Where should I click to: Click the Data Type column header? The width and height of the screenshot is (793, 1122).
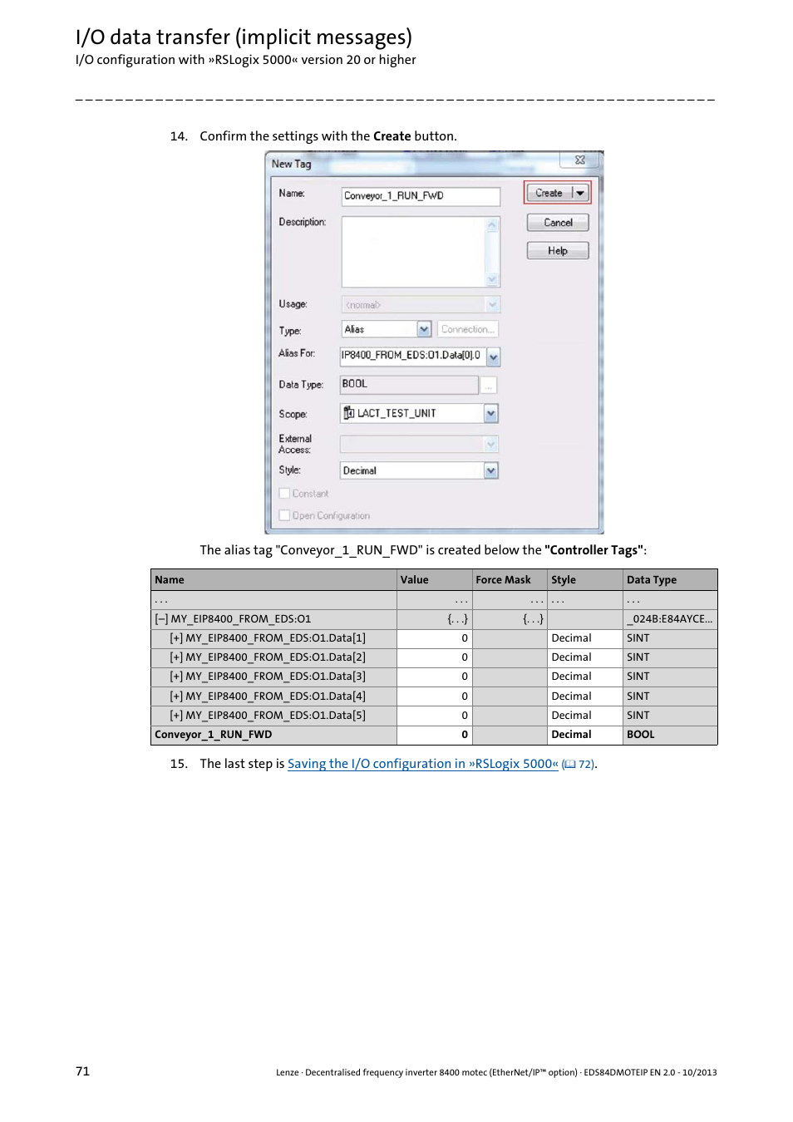670,580
